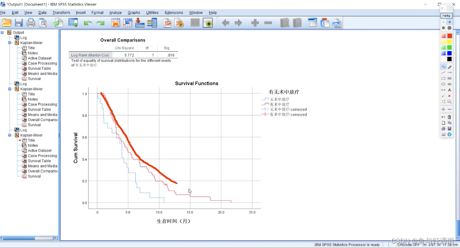The width and height of the screenshot is (460, 248).
Task: Expand the outline with the toolbar plus
Action: click(255, 23)
